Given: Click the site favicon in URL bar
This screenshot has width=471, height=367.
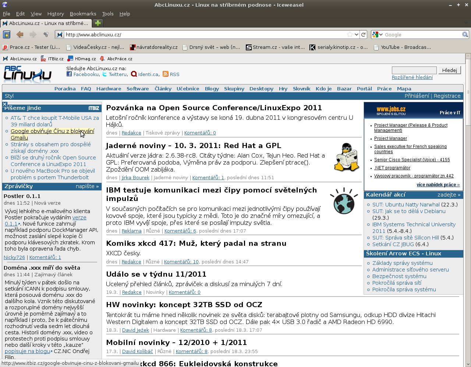Looking at the screenshot, I should click(60, 35).
